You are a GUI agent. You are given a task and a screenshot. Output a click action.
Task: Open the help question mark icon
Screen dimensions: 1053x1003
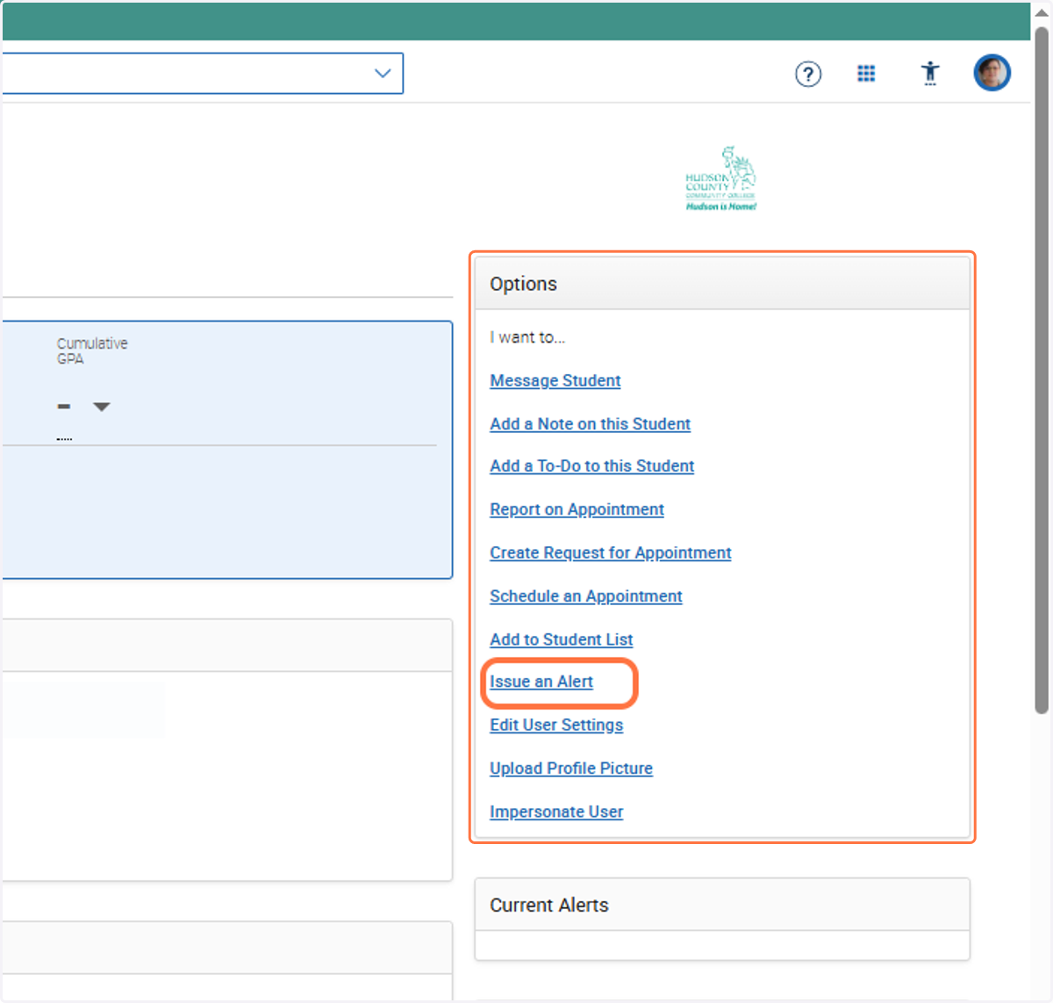(808, 74)
